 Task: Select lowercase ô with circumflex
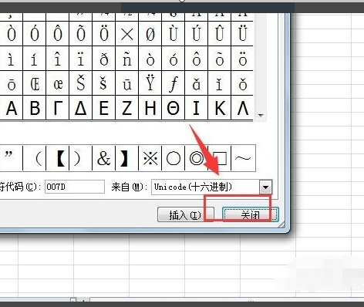197,59
